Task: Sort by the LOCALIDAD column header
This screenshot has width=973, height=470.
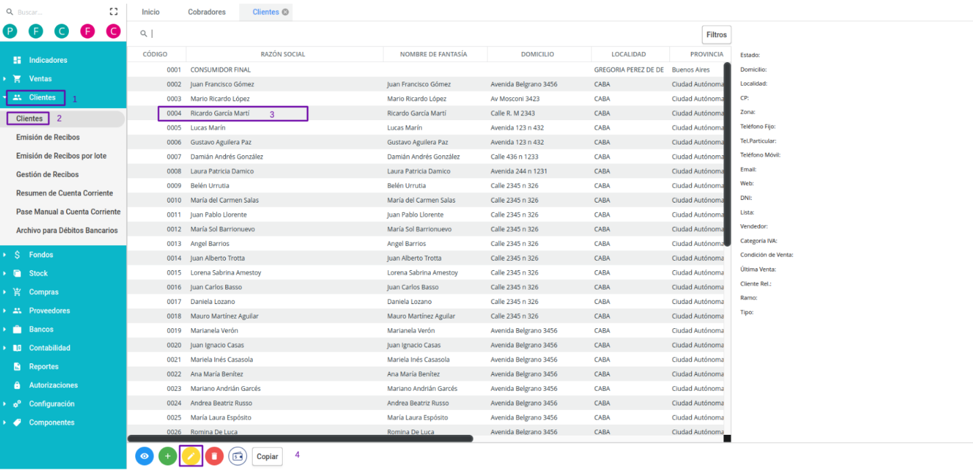Action: (x=629, y=54)
